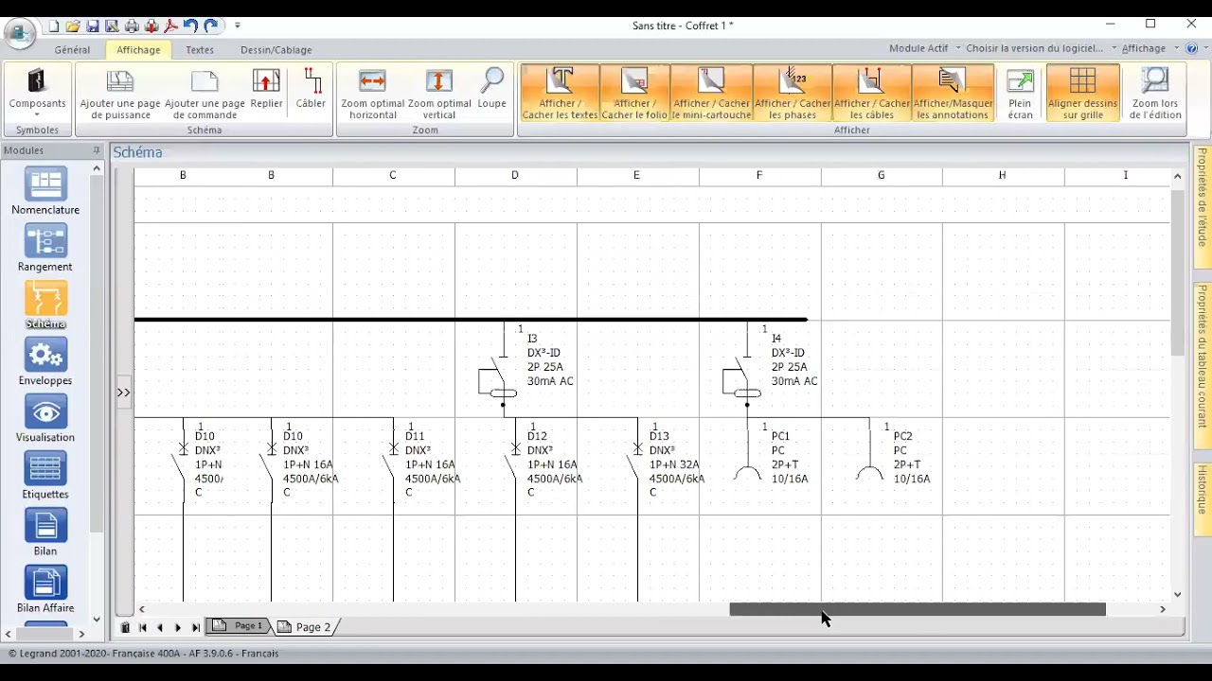Toggle Afficher / Cacher les phases
The image size is (1212, 681).
793,94
